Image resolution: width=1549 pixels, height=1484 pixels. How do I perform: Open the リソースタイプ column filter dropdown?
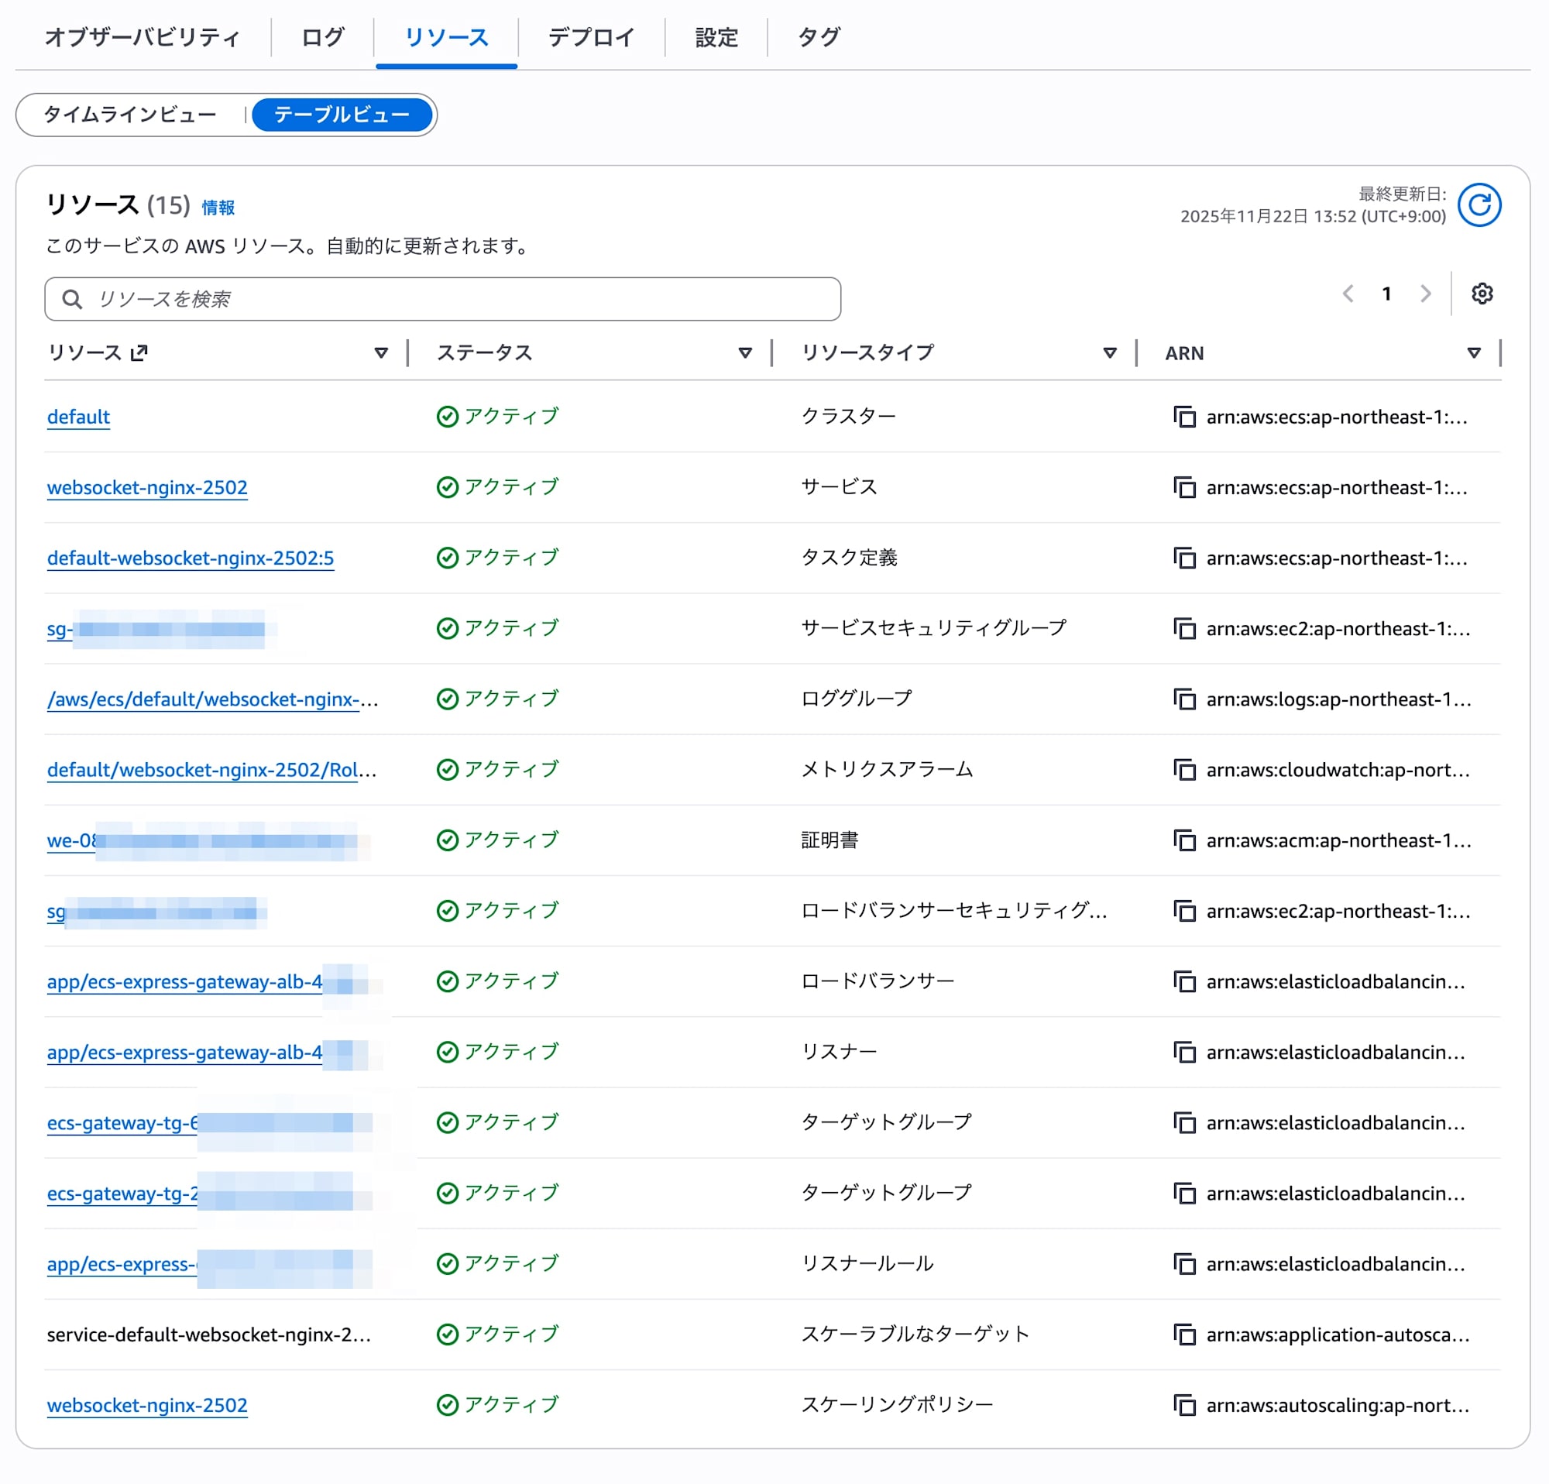pyautogui.click(x=1111, y=352)
